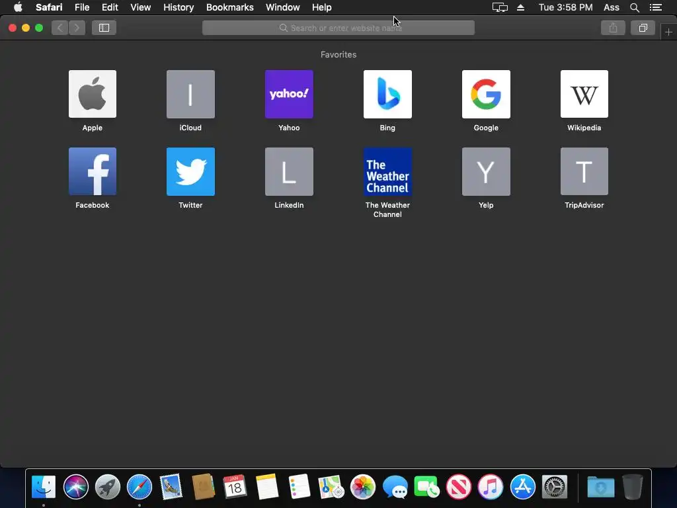Open Finder from the Dock
The image size is (677, 508).
tap(44, 487)
